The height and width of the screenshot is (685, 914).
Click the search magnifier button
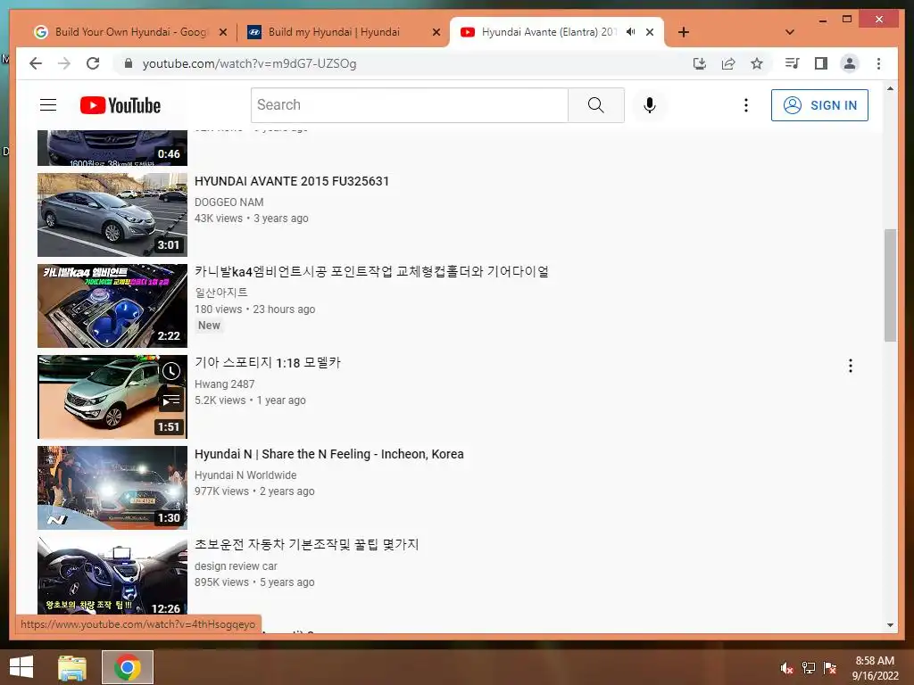tap(595, 105)
